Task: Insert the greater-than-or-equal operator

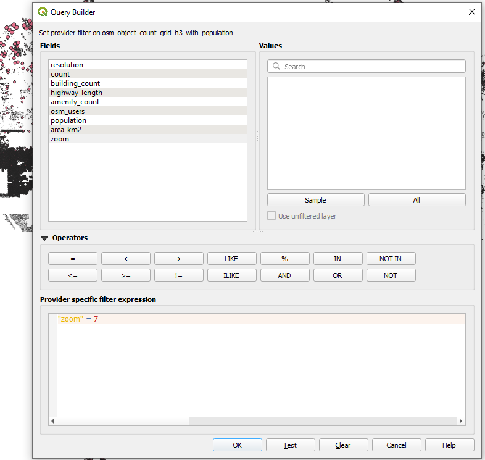Action: pyautogui.click(x=126, y=275)
